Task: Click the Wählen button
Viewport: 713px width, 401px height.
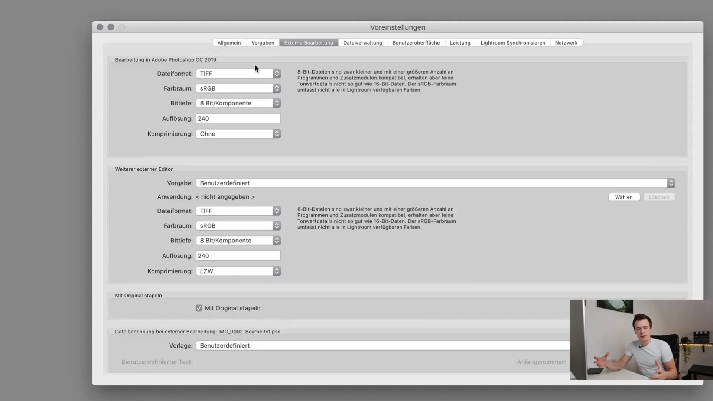Action: click(x=624, y=197)
